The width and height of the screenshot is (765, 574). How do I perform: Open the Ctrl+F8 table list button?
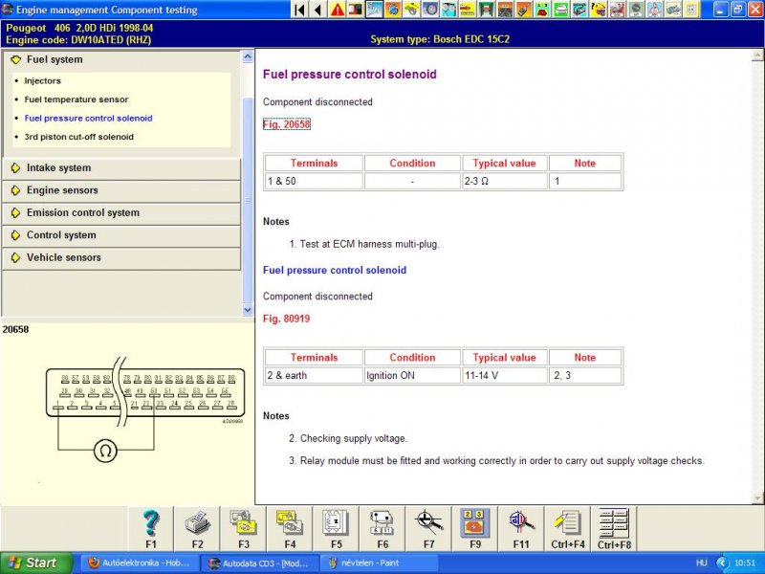point(614,529)
